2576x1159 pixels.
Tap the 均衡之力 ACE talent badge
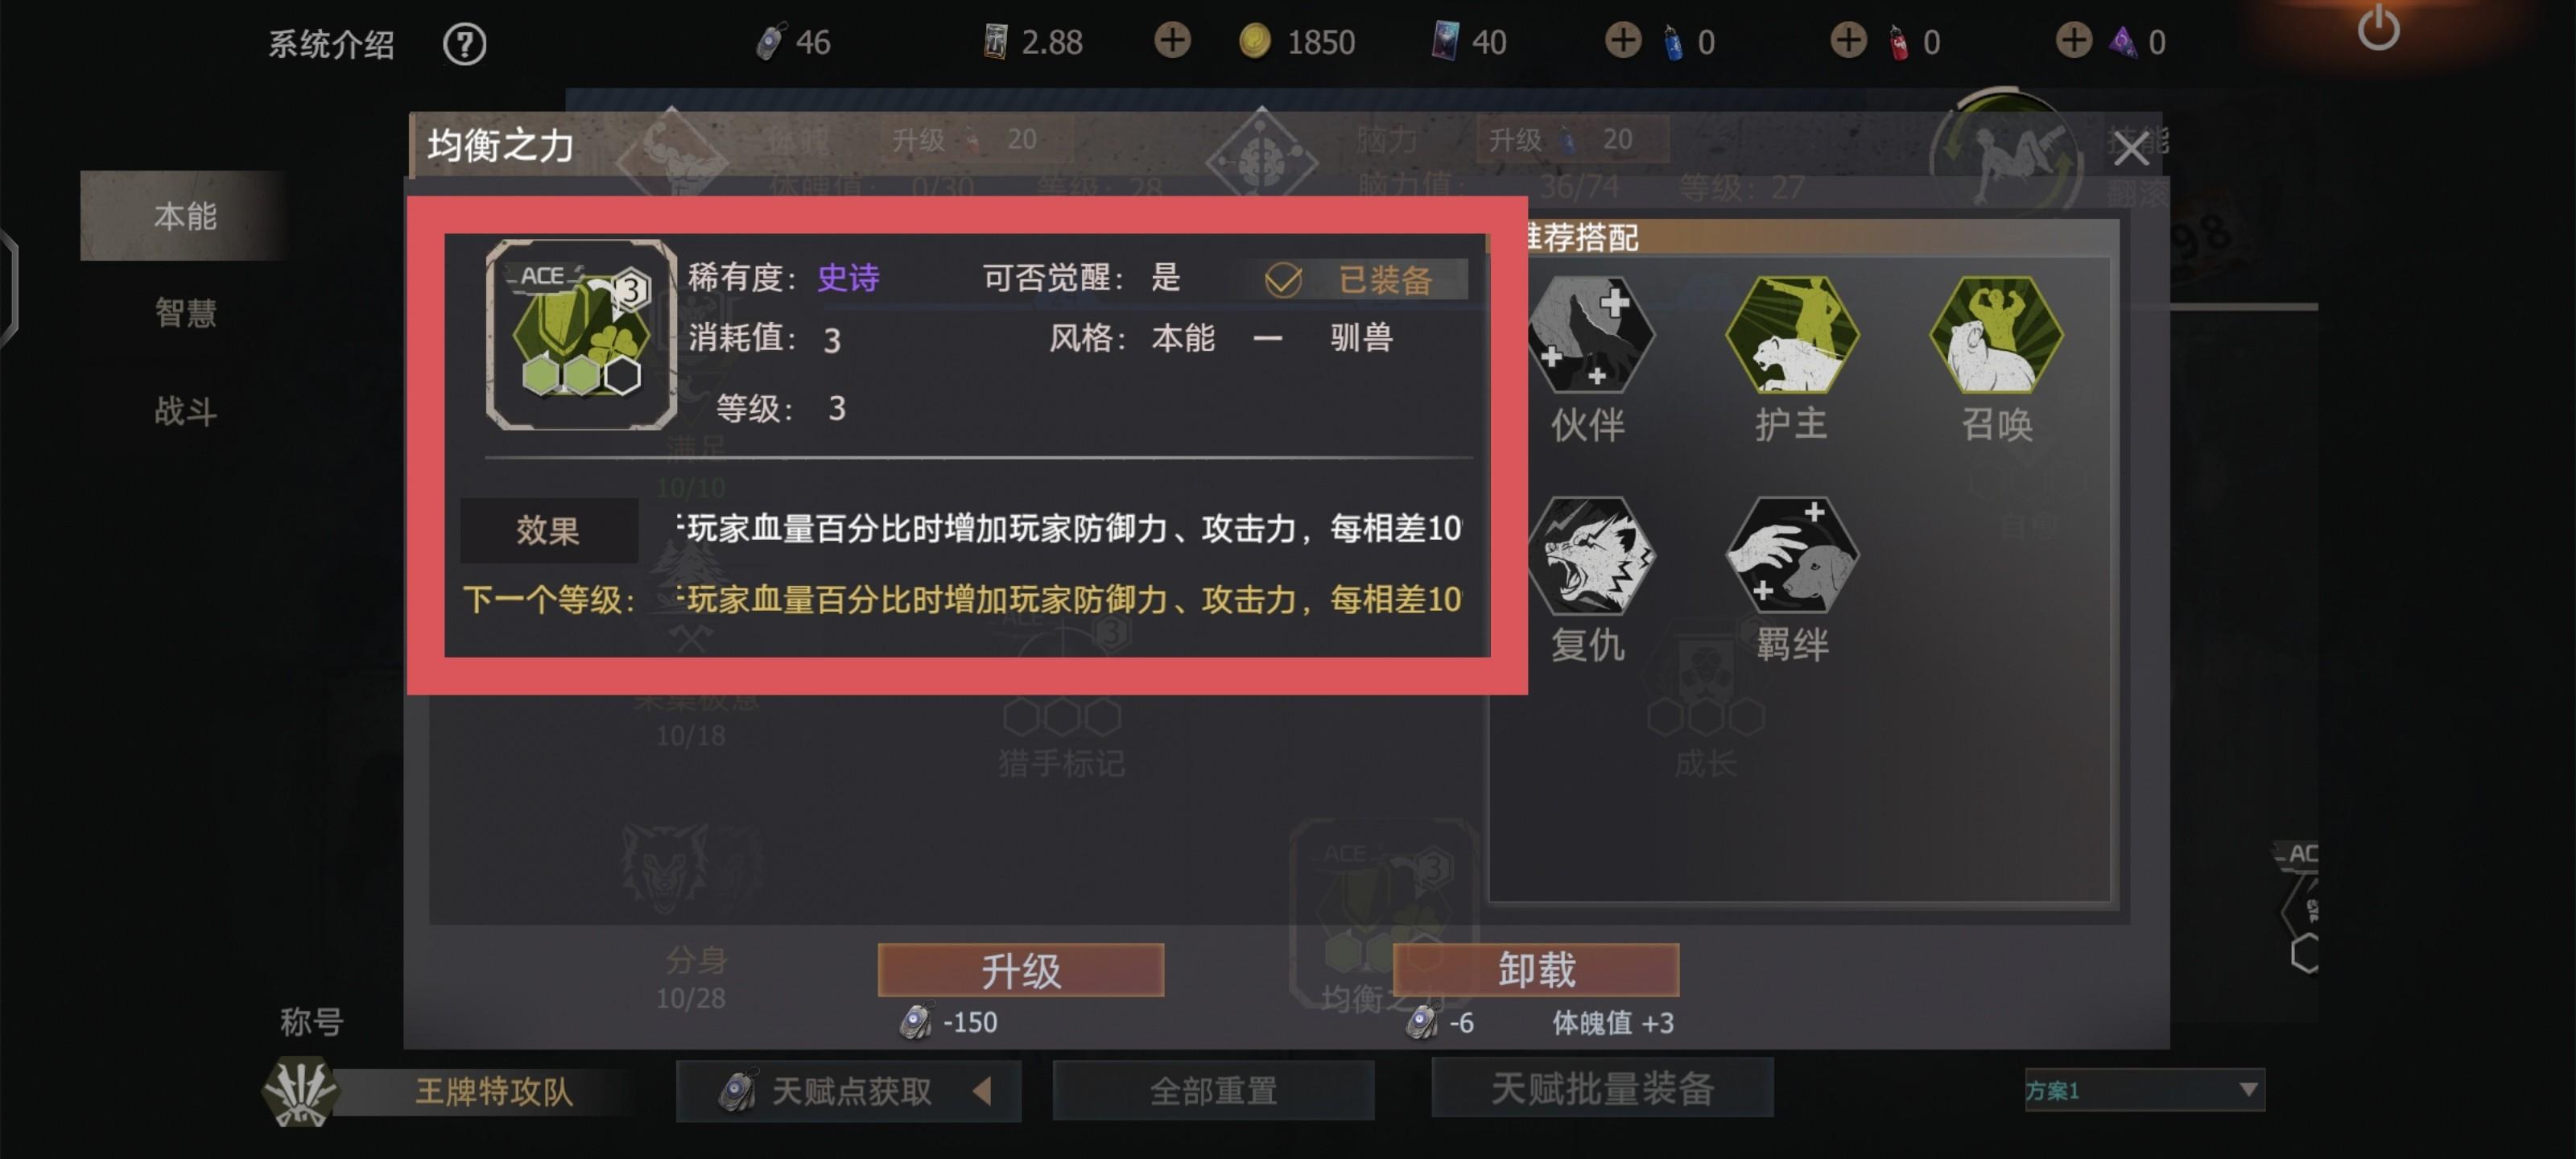click(581, 335)
